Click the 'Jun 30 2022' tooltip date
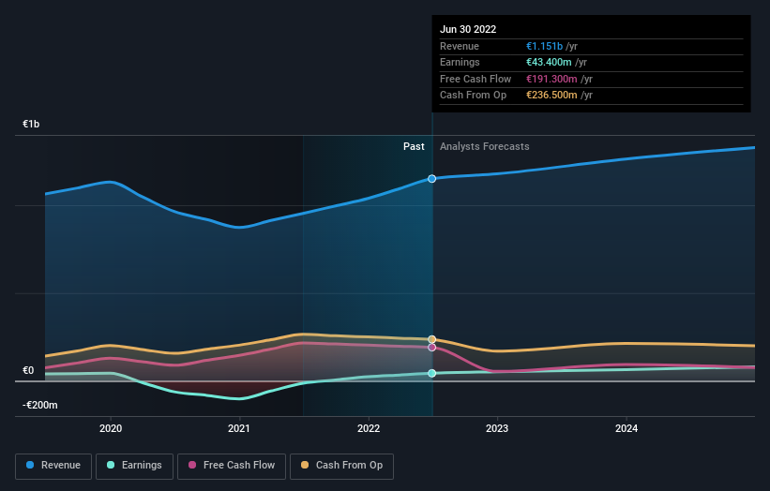 [468, 29]
